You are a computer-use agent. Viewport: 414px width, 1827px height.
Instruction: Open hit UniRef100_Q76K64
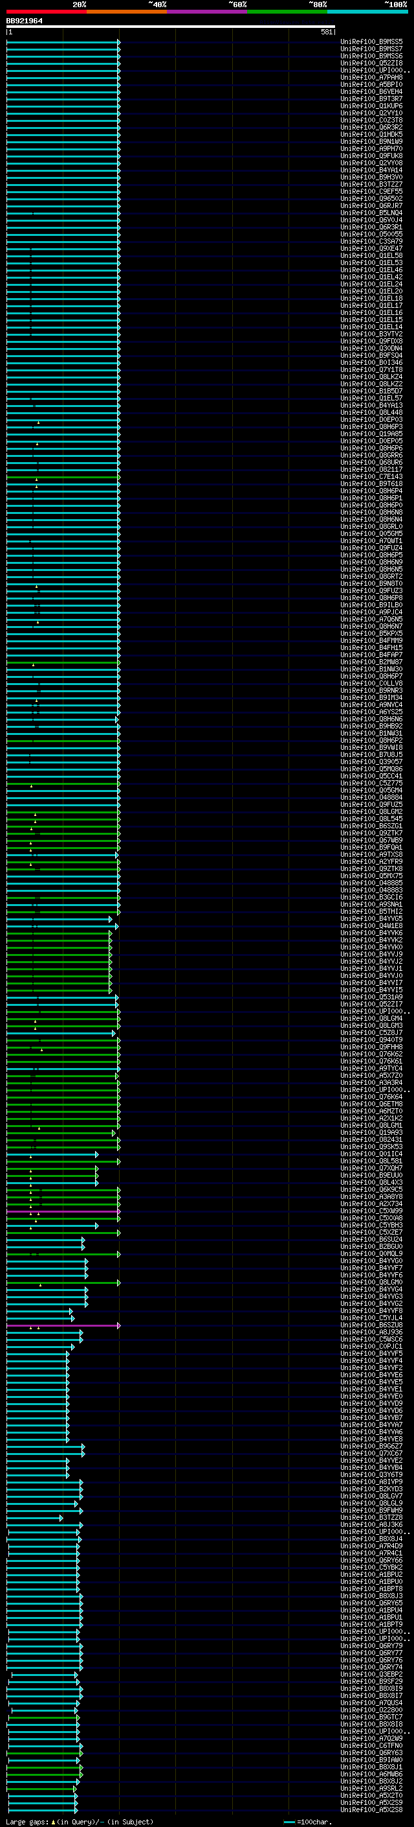(x=371, y=1097)
